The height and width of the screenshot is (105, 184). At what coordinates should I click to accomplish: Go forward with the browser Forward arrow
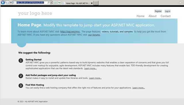point(7,2)
